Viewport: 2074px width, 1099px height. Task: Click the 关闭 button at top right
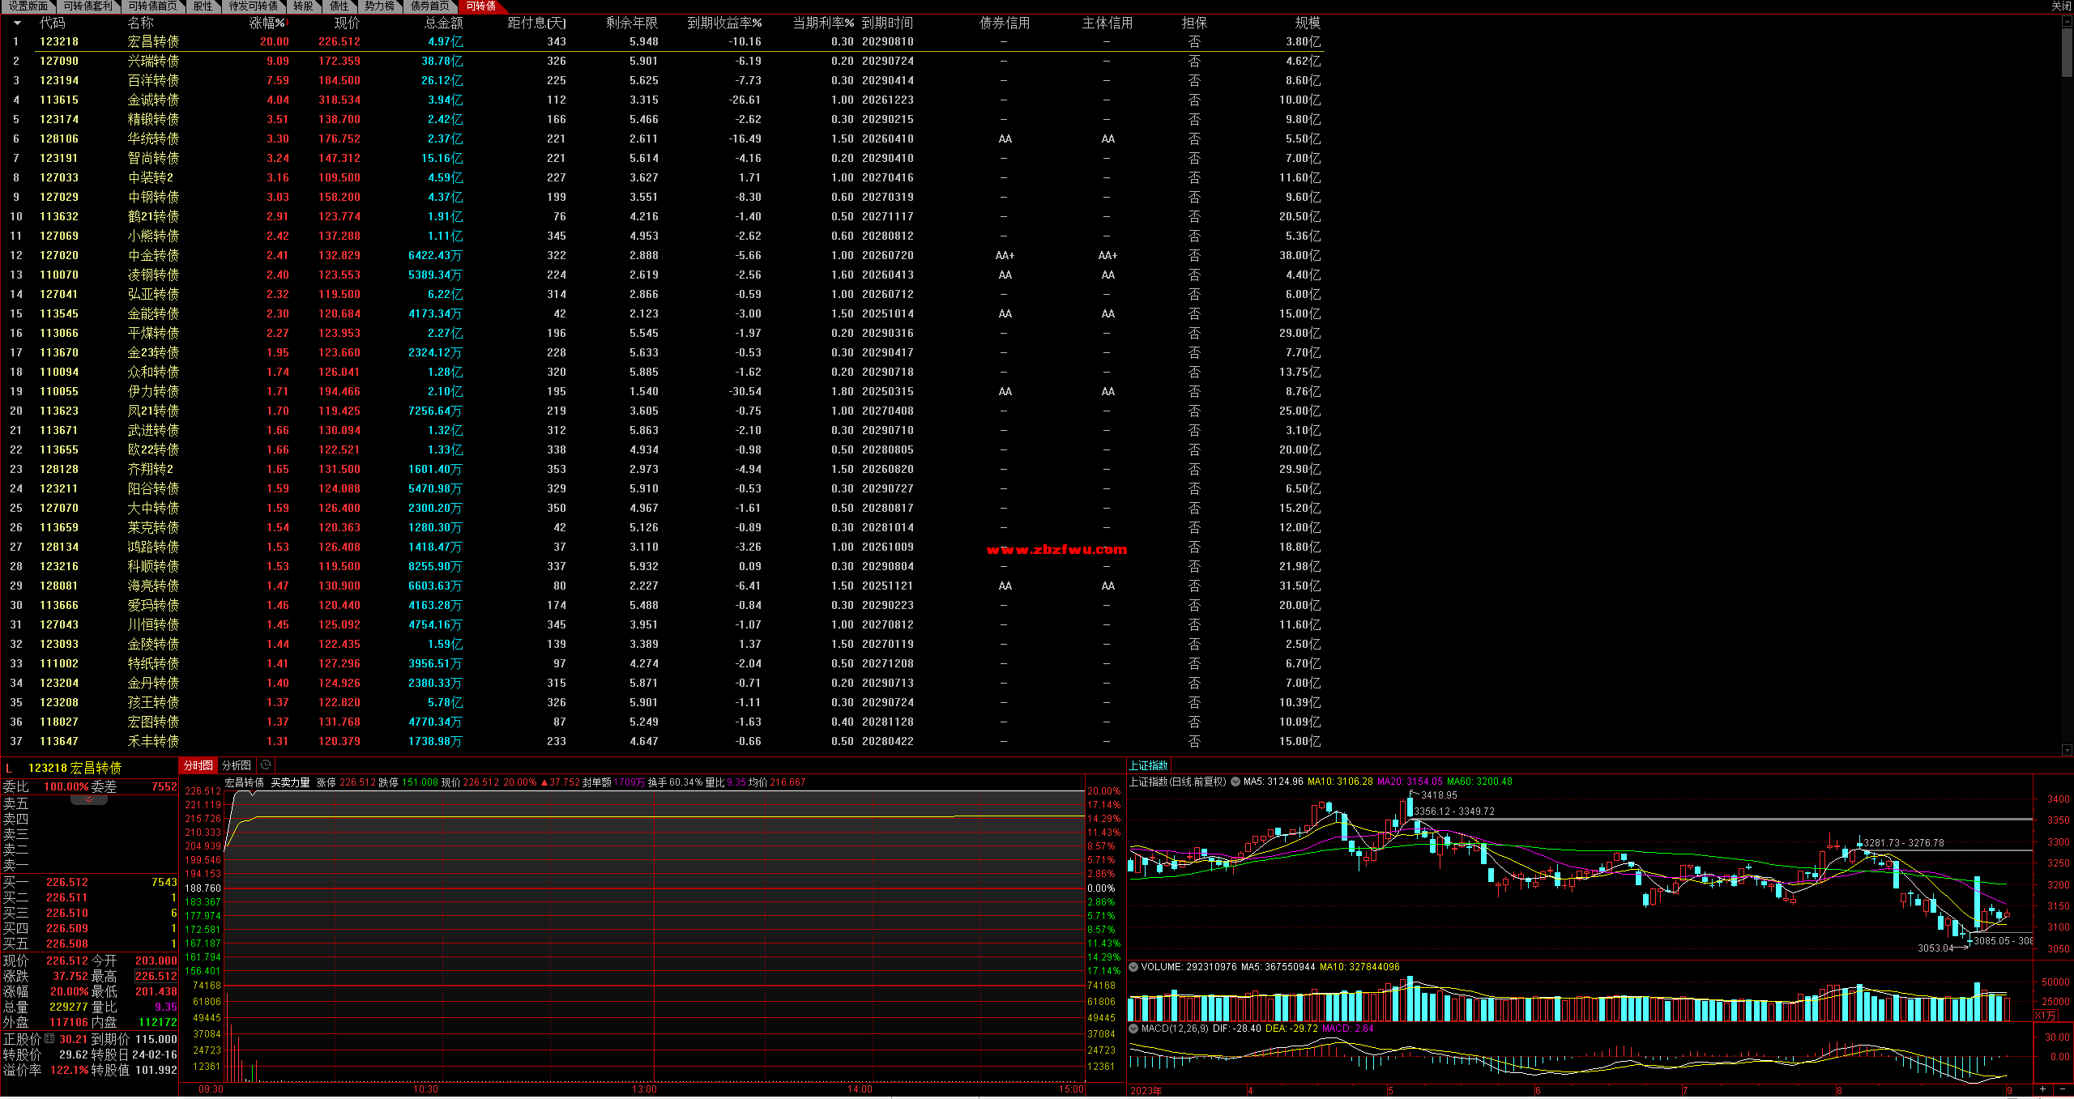(2062, 6)
